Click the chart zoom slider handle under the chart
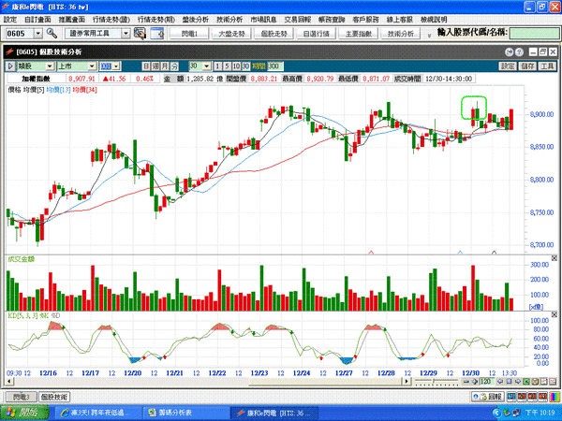 coord(434,382)
